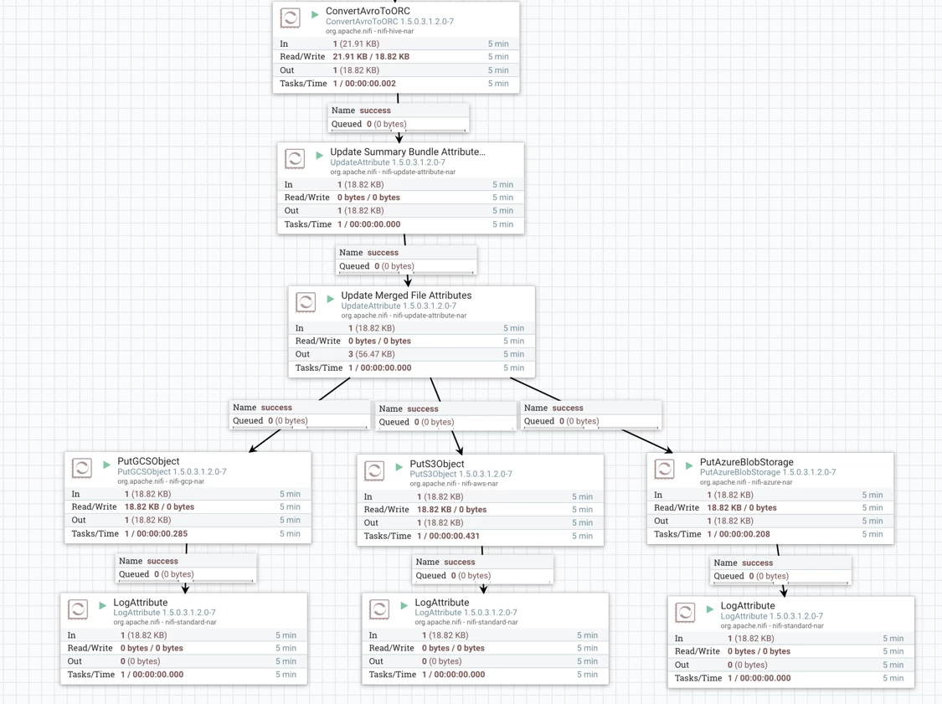Select the Update Summary Bundle Attribute processor icon

[295, 158]
